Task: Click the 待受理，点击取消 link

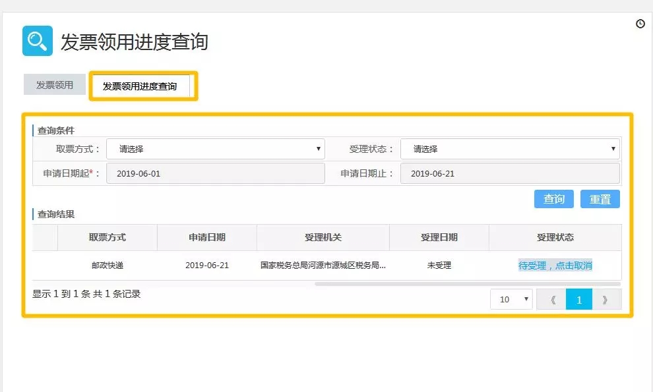Action: [555, 266]
